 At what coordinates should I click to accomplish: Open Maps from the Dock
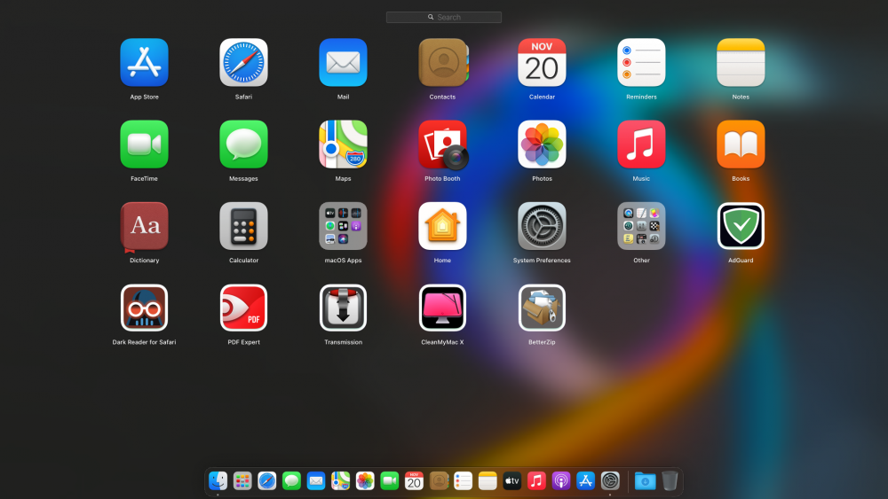pyautogui.click(x=340, y=481)
